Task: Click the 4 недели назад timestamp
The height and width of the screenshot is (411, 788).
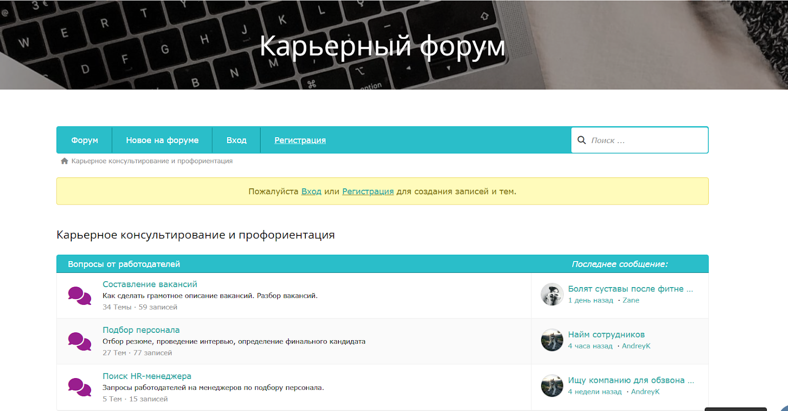Action: click(x=594, y=392)
